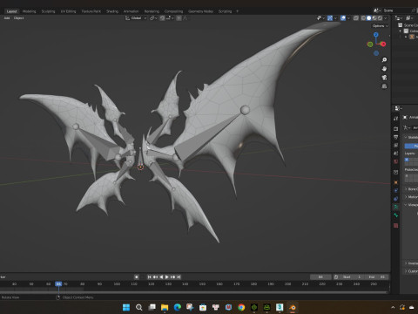Open object types visibility dropdown
The height and width of the screenshot is (314, 418).
320,18
